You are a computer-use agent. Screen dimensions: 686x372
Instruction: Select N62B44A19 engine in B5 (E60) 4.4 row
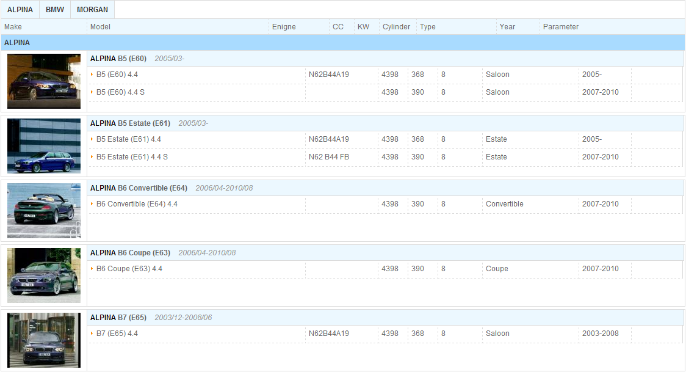pyautogui.click(x=329, y=75)
